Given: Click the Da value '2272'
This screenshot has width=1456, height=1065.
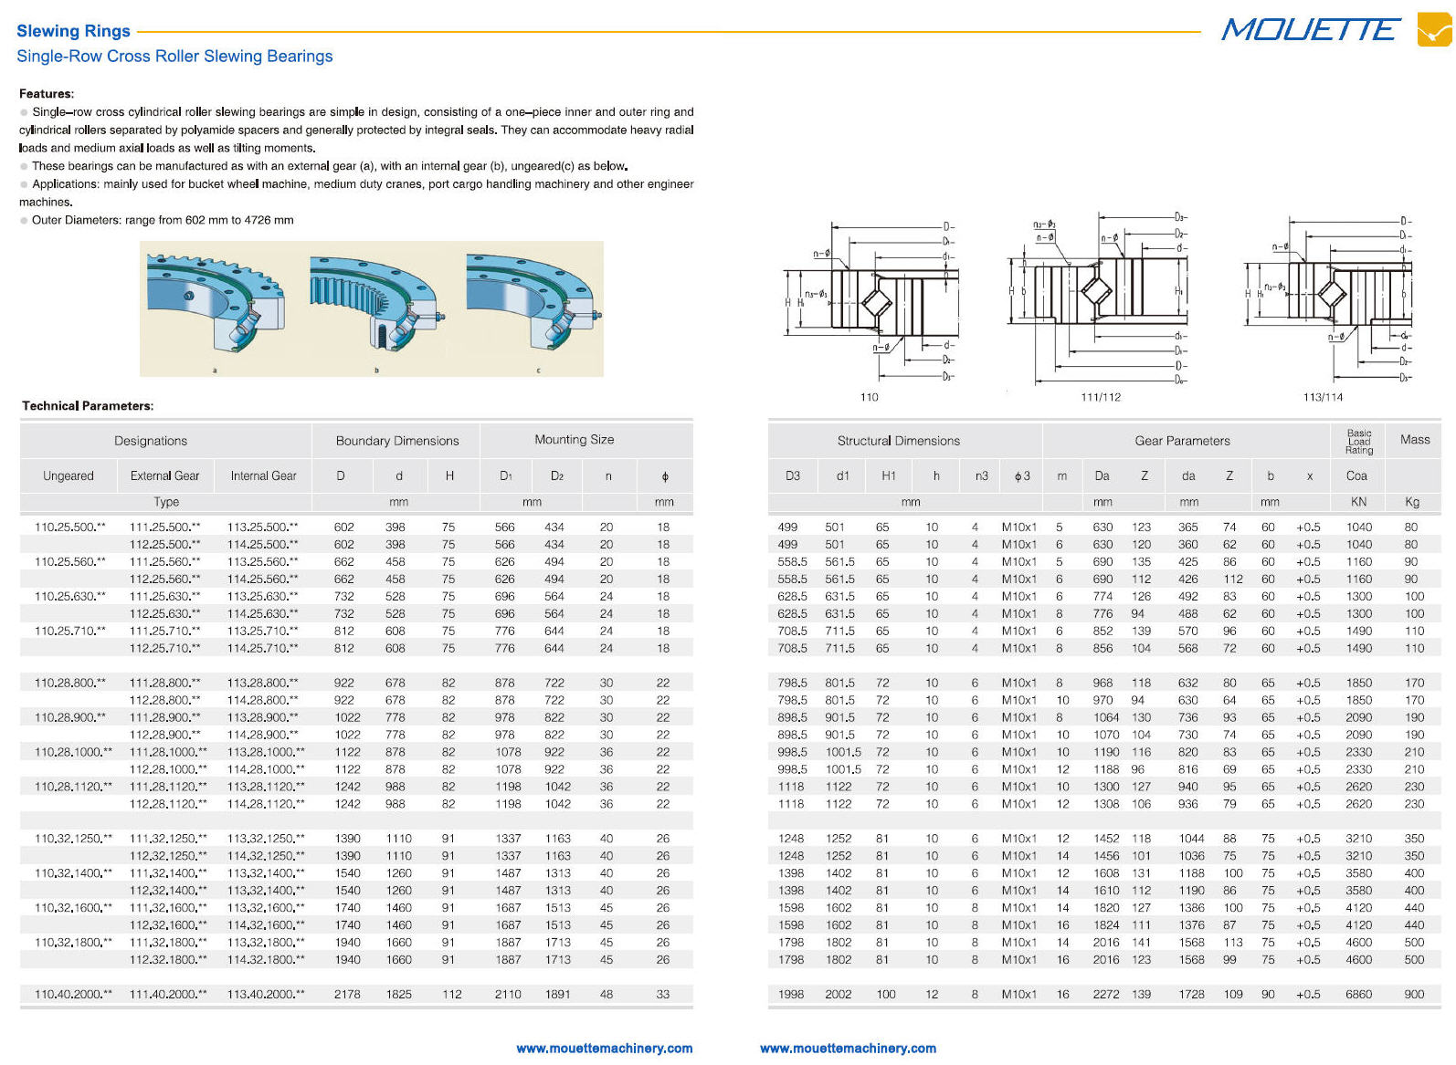Looking at the screenshot, I should (x=1106, y=995).
